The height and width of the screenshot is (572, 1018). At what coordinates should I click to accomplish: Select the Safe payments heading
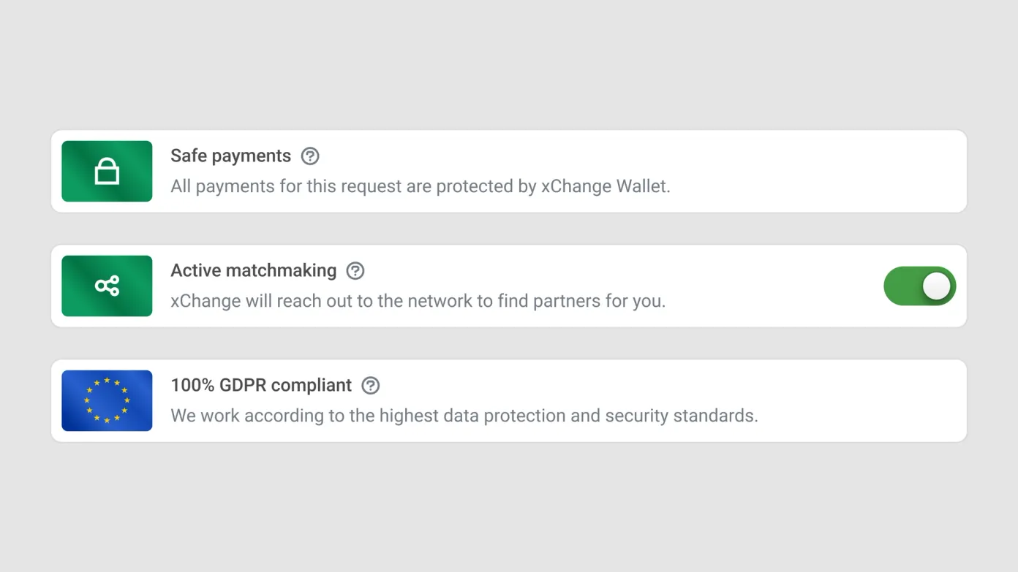(230, 156)
